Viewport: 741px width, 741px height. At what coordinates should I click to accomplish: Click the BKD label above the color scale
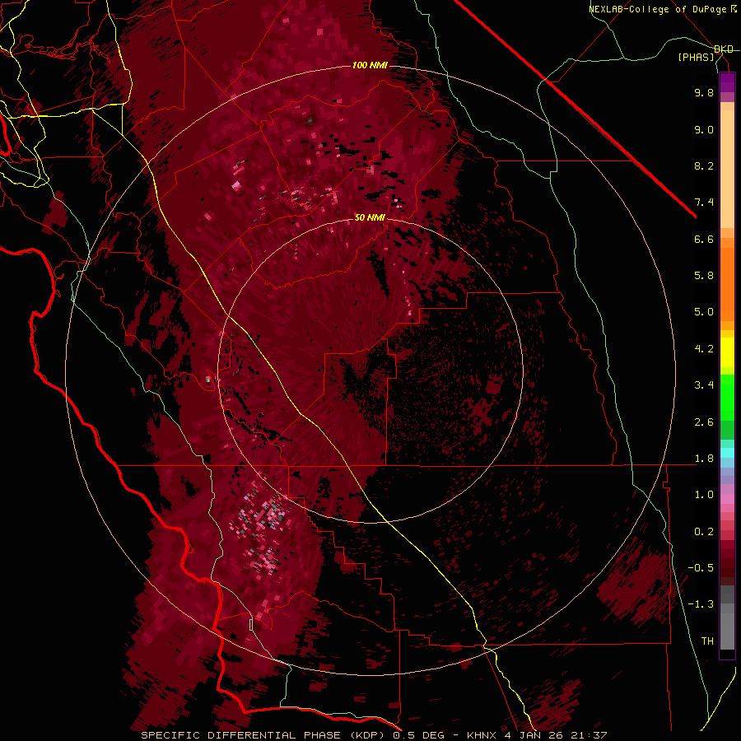point(724,49)
